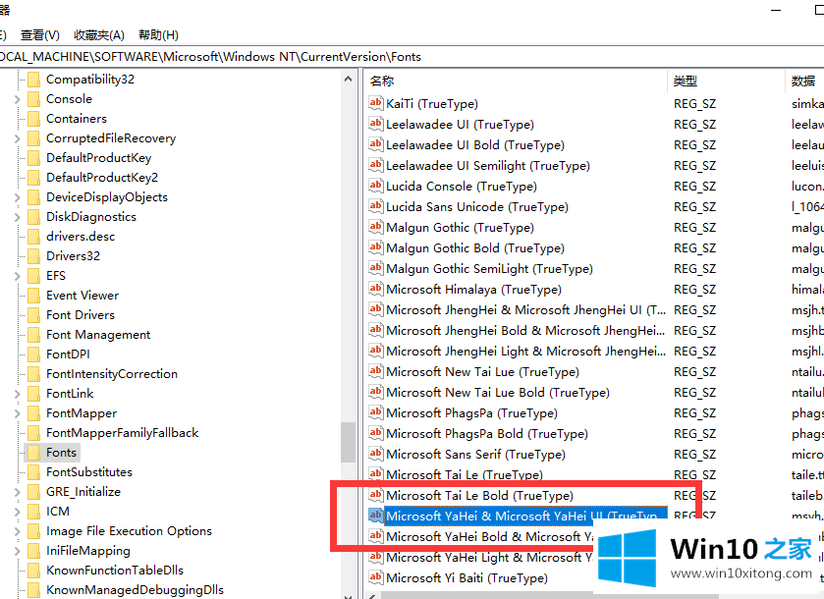Sort by the 名称 column header
824x599 pixels.
[x=516, y=81]
